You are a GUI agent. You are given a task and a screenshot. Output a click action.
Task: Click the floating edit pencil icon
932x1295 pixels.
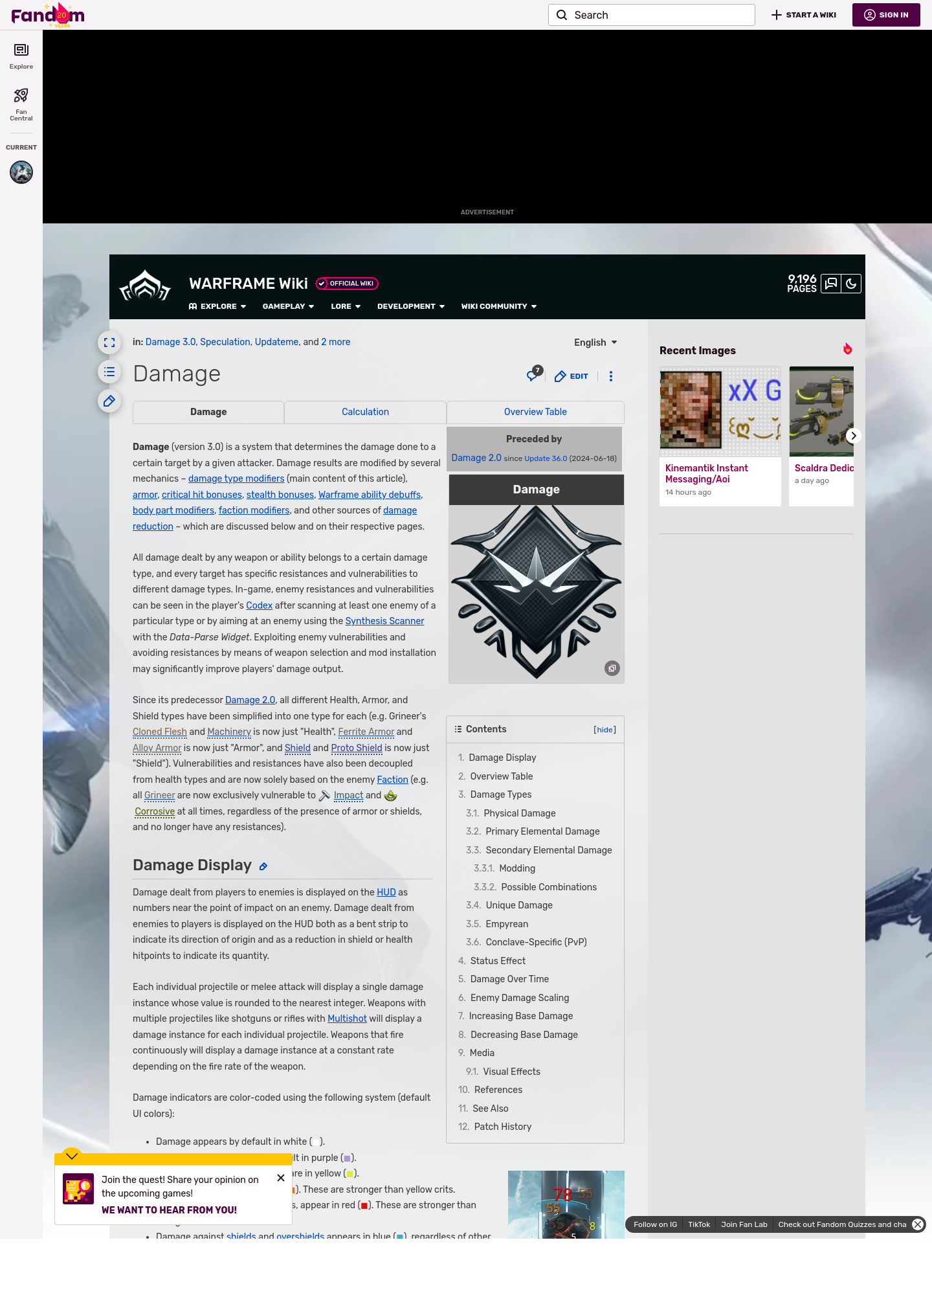tap(109, 401)
